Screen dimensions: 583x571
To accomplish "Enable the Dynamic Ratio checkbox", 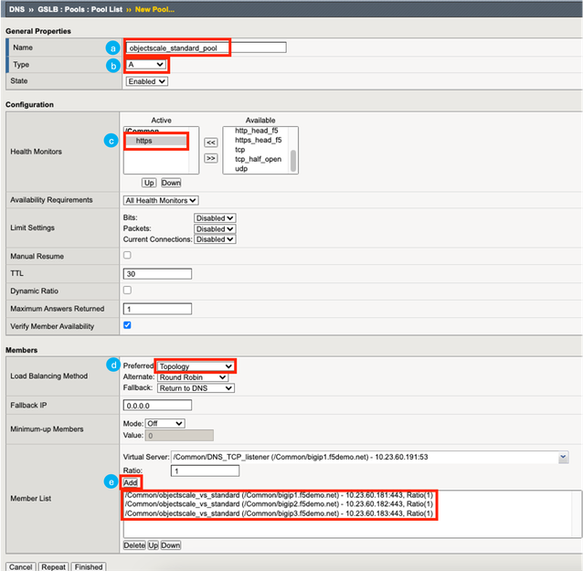I will [127, 291].
